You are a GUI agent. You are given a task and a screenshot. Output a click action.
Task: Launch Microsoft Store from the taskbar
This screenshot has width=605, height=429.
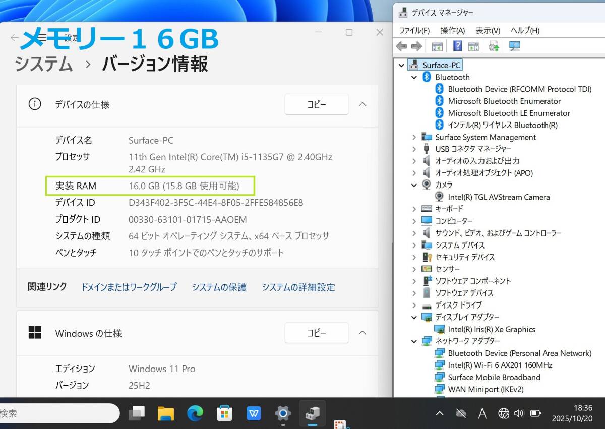pyautogui.click(x=224, y=413)
